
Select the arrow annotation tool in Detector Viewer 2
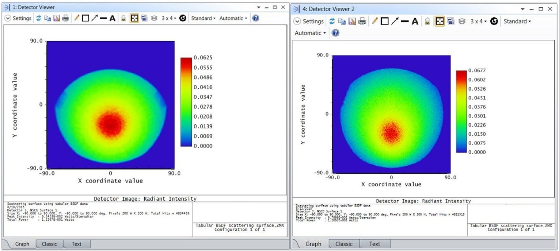point(394,22)
